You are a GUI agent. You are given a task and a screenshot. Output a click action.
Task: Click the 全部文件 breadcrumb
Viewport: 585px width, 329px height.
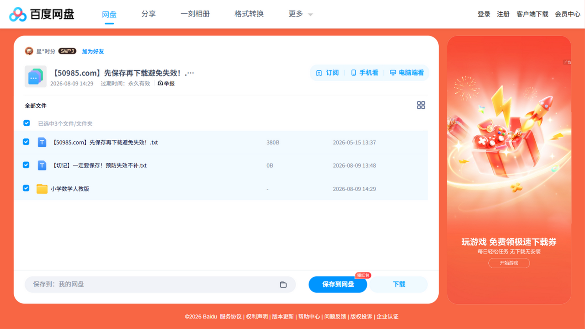click(36, 106)
